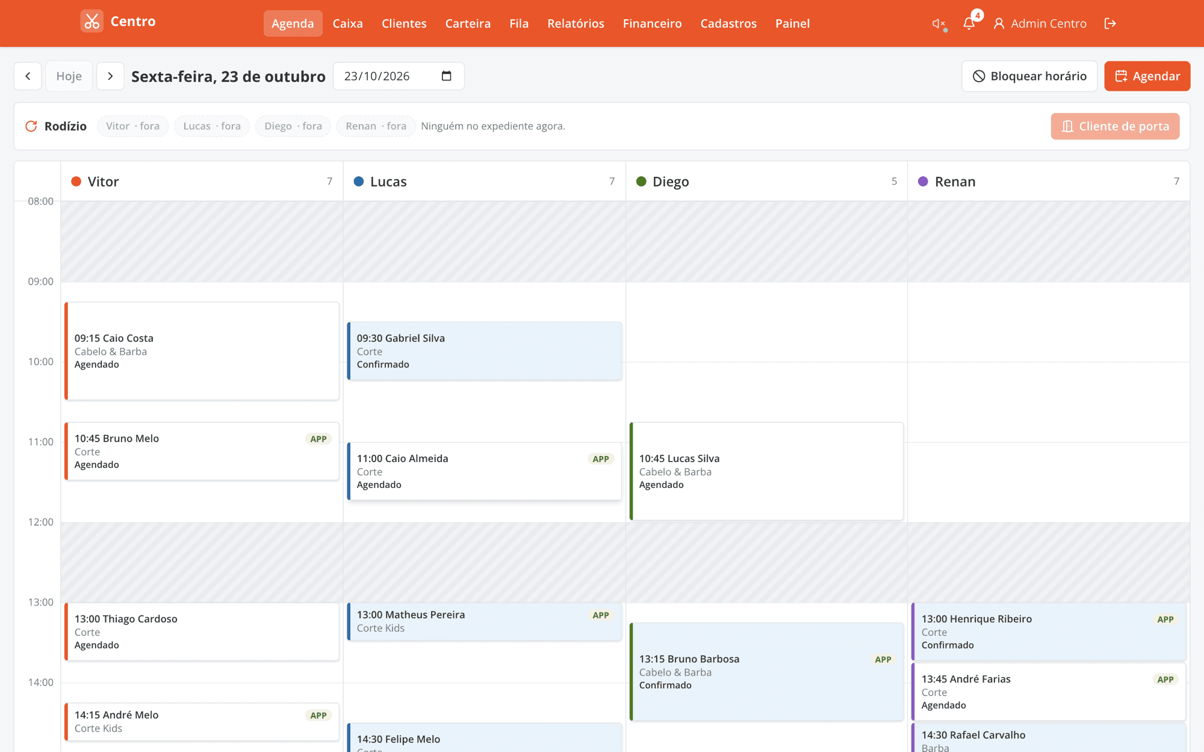Go to next day arrow

tap(110, 76)
